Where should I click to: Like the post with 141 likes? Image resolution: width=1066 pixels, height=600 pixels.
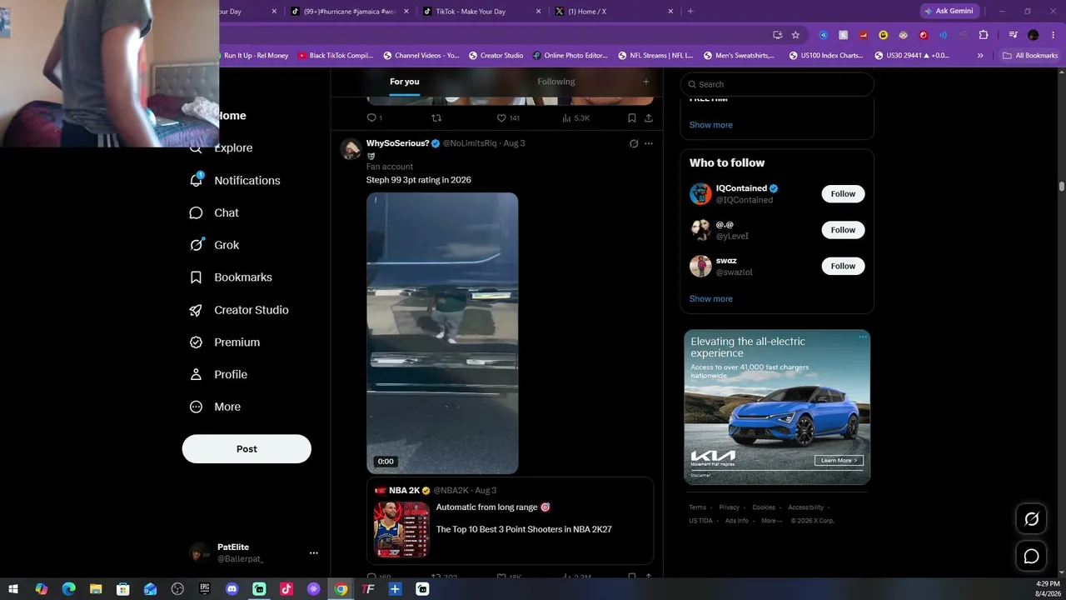click(508, 118)
